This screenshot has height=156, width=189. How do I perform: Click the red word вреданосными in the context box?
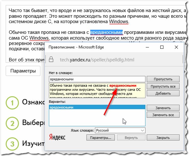click(x=123, y=85)
